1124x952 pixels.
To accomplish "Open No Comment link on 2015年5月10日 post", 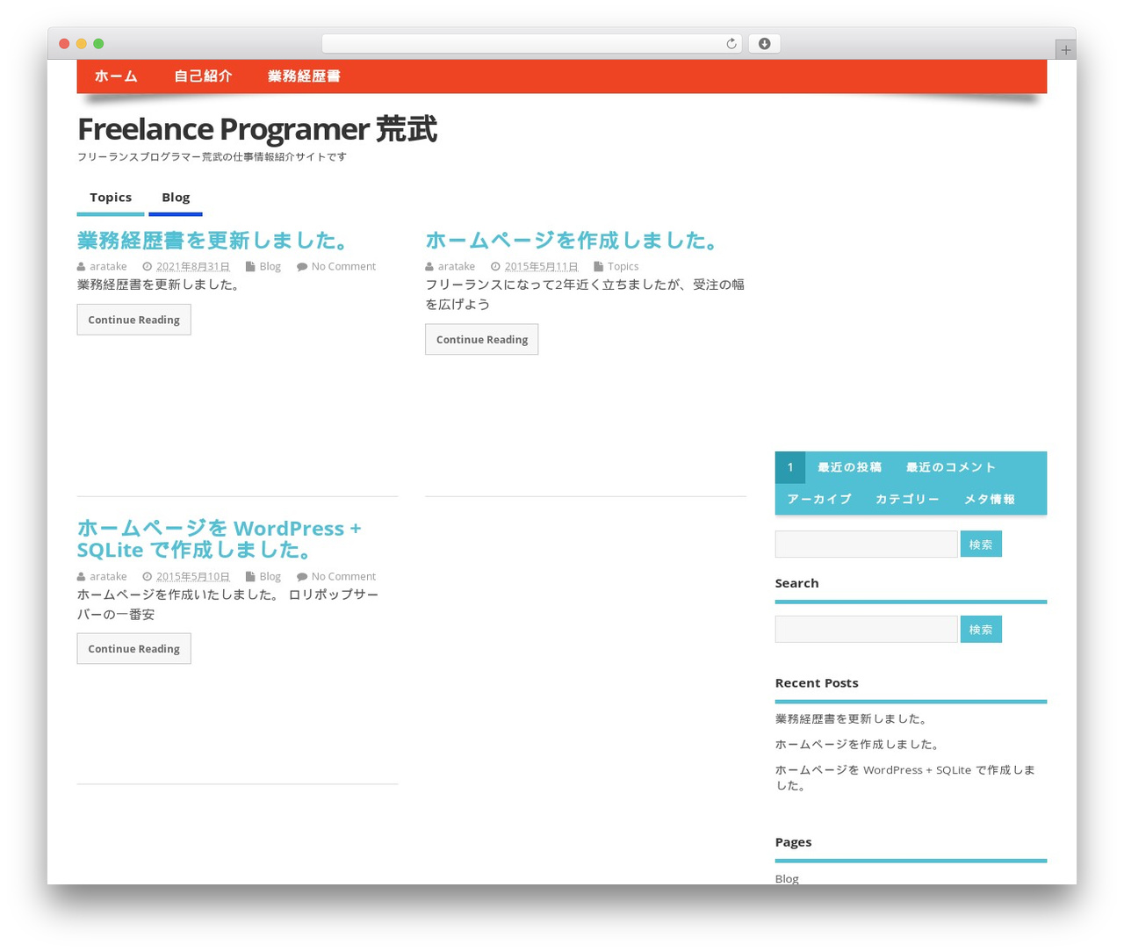I will [343, 576].
